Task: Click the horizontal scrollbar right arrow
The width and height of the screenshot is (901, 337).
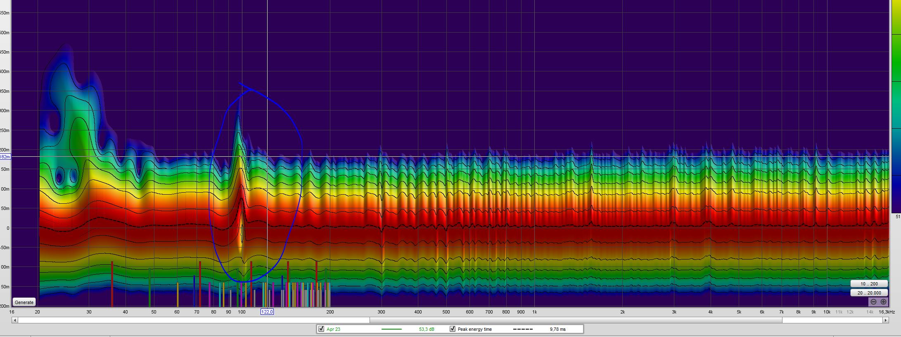Action: tap(885, 320)
